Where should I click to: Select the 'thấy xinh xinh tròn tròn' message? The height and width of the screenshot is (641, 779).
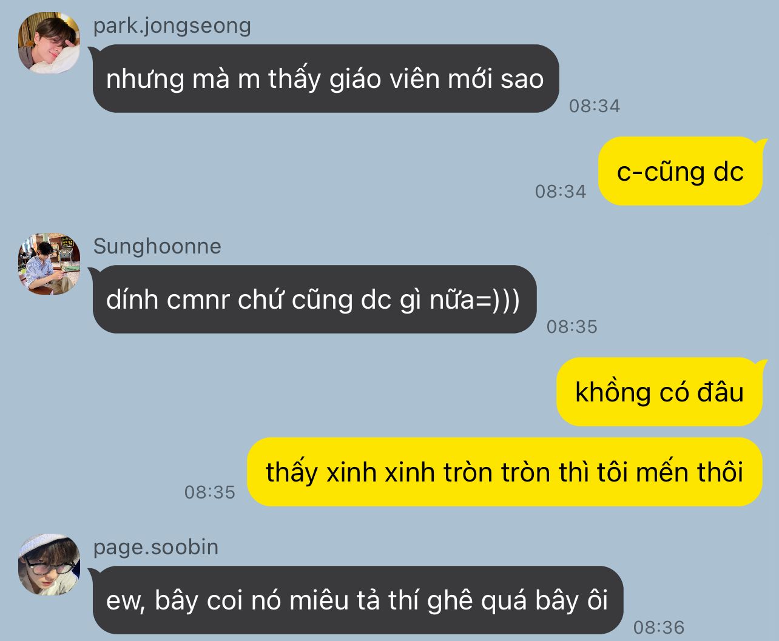click(x=504, y=472)
